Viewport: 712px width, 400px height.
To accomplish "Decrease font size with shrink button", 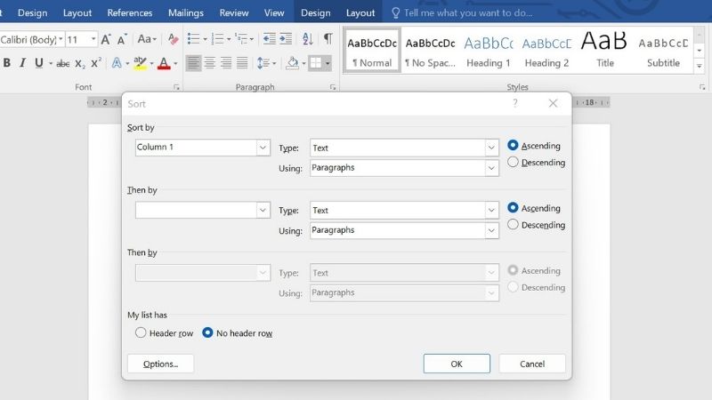I will [x=122, y=39].
